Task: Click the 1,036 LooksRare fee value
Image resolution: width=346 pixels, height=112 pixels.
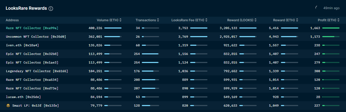Action: point(183,71)
